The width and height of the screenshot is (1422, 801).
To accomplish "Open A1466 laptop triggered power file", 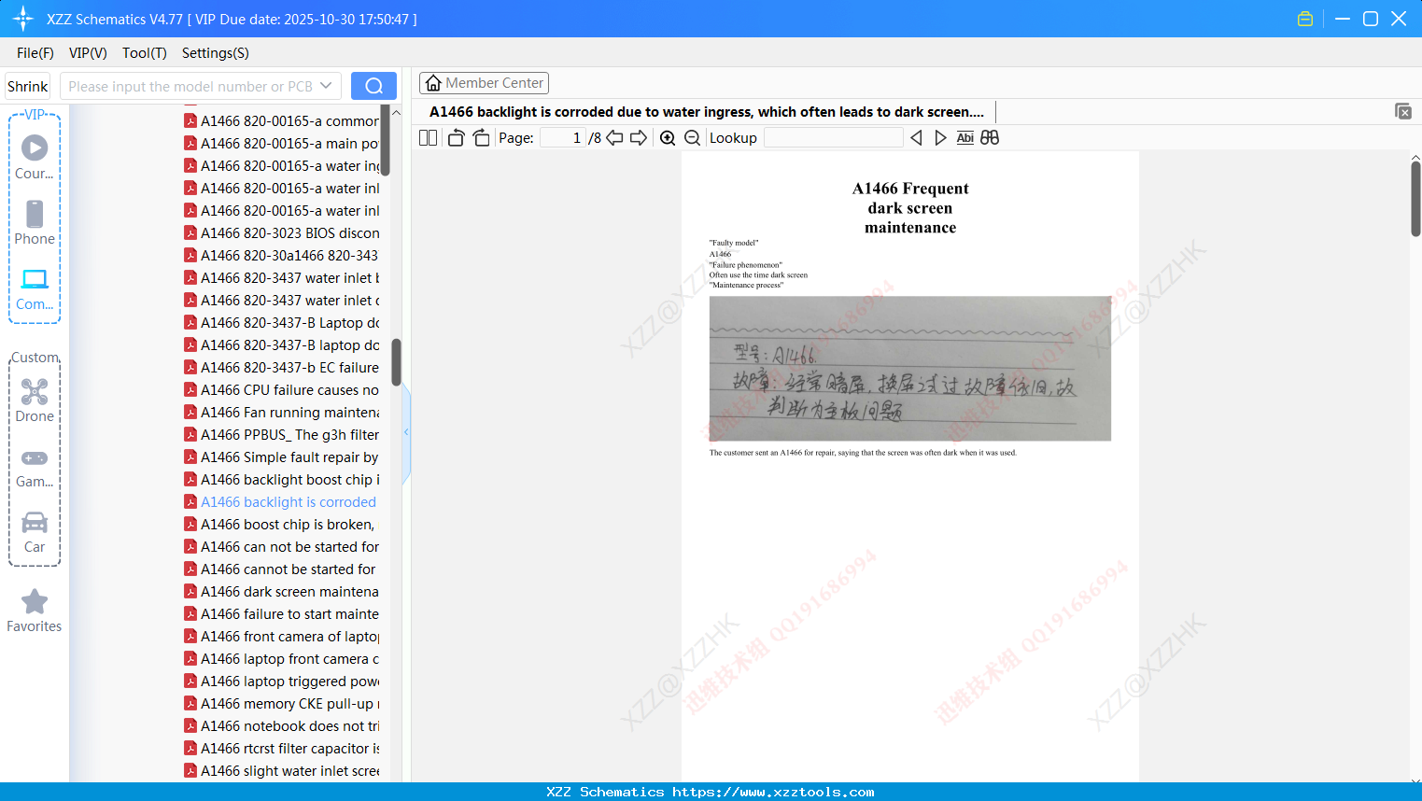I will tap(281, 682).
